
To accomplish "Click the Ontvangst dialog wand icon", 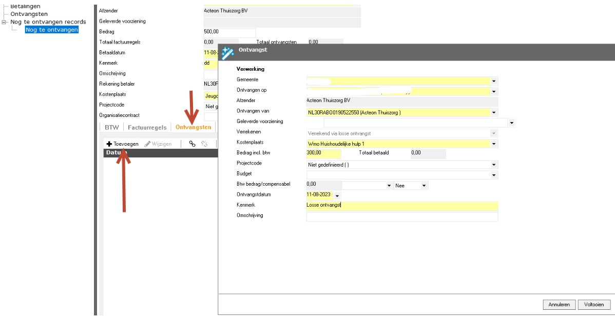I will (227, 53).
